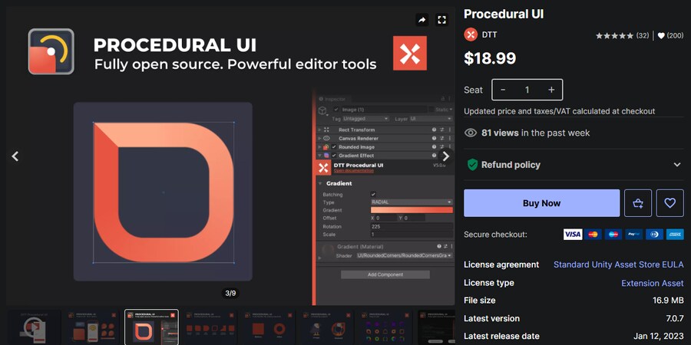Click the eye icon beside 81 views

(471, 133)
